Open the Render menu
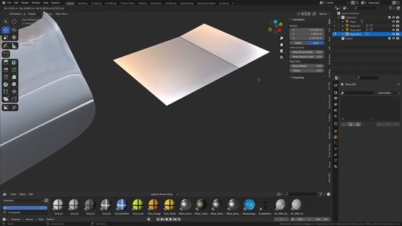The width and height of the screenshot is (402, 226). 25,3
